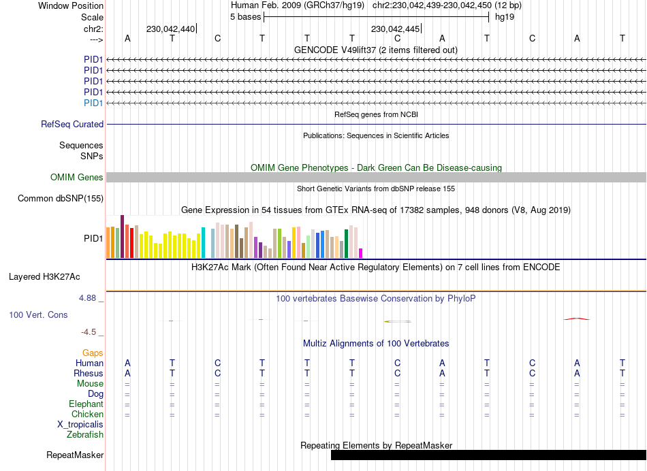Open the Repeating Elements by RepeatMasker title
Image resolution: width=647 pixels, height=471 pixels.
[376, 445]
